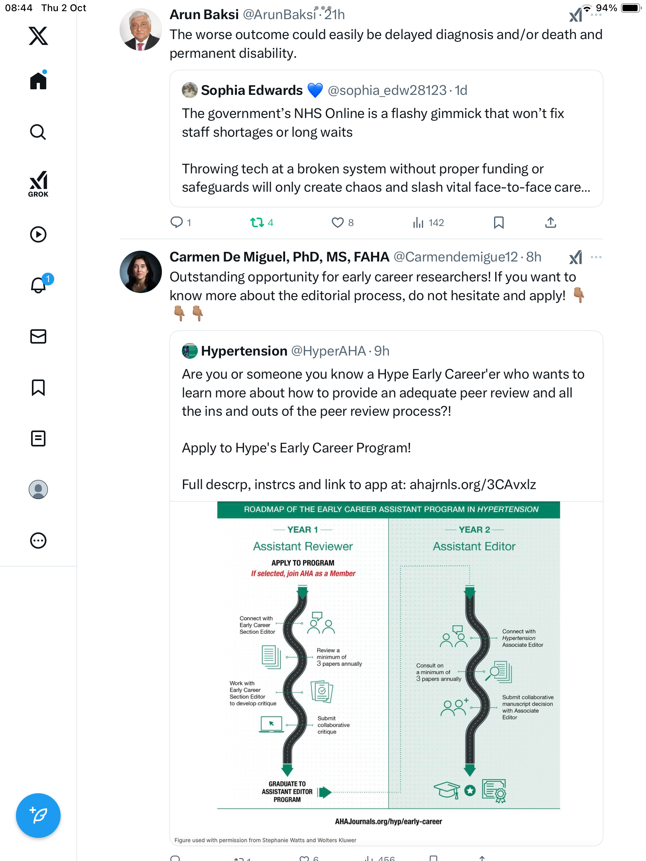Open the profile avatar in sidebar
The width and height of the screenshot is (646, 861).
38,489
